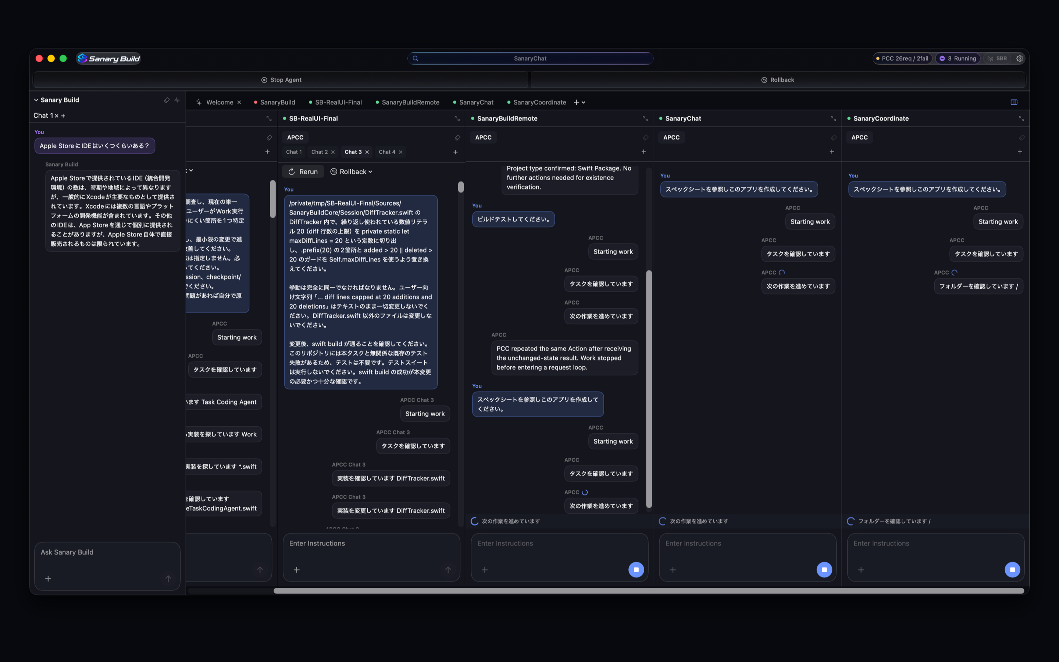Click the eraser icon in SanaryBuildRemote panel
Screen dimensions: 1059x662
(645, 138)
